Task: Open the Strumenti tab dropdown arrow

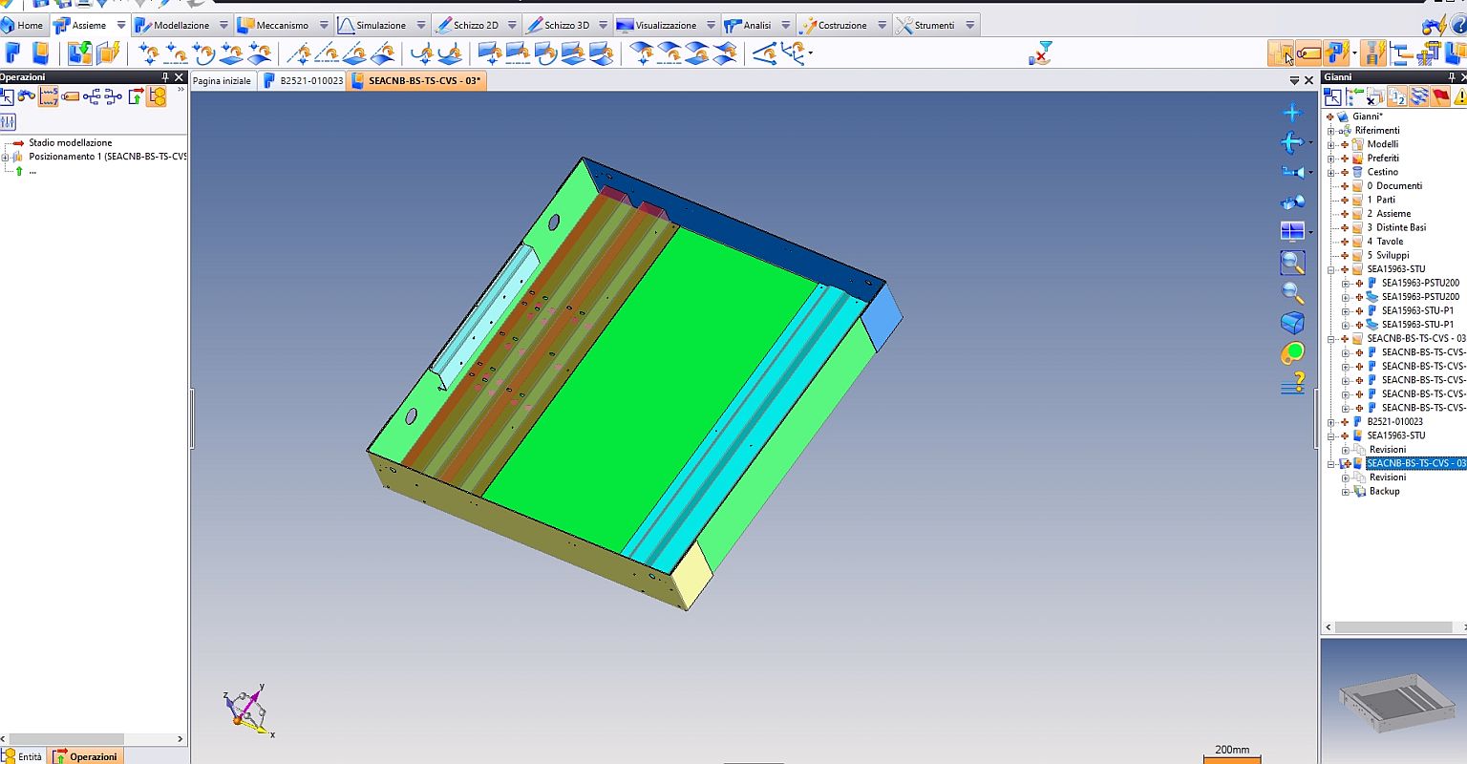Action: click(x=969, y=26)
